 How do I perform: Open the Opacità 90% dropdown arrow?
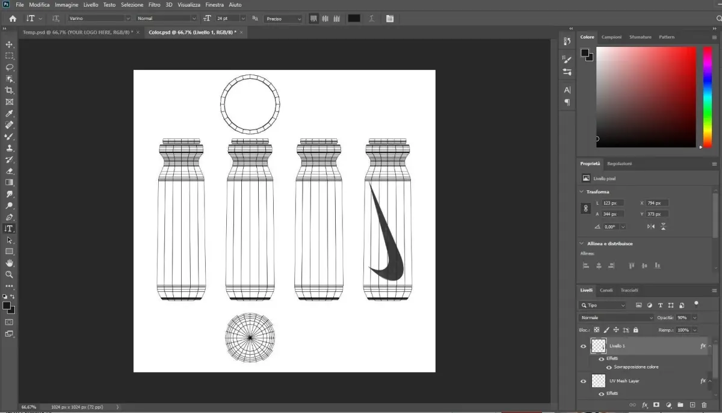695,317
